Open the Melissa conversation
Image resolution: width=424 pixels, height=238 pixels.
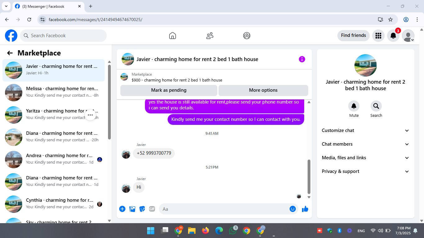(x=53, y=93)
